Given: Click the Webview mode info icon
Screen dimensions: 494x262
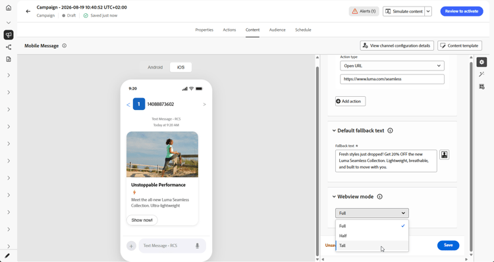Looking at the screenshot, I should click(379, 196).
